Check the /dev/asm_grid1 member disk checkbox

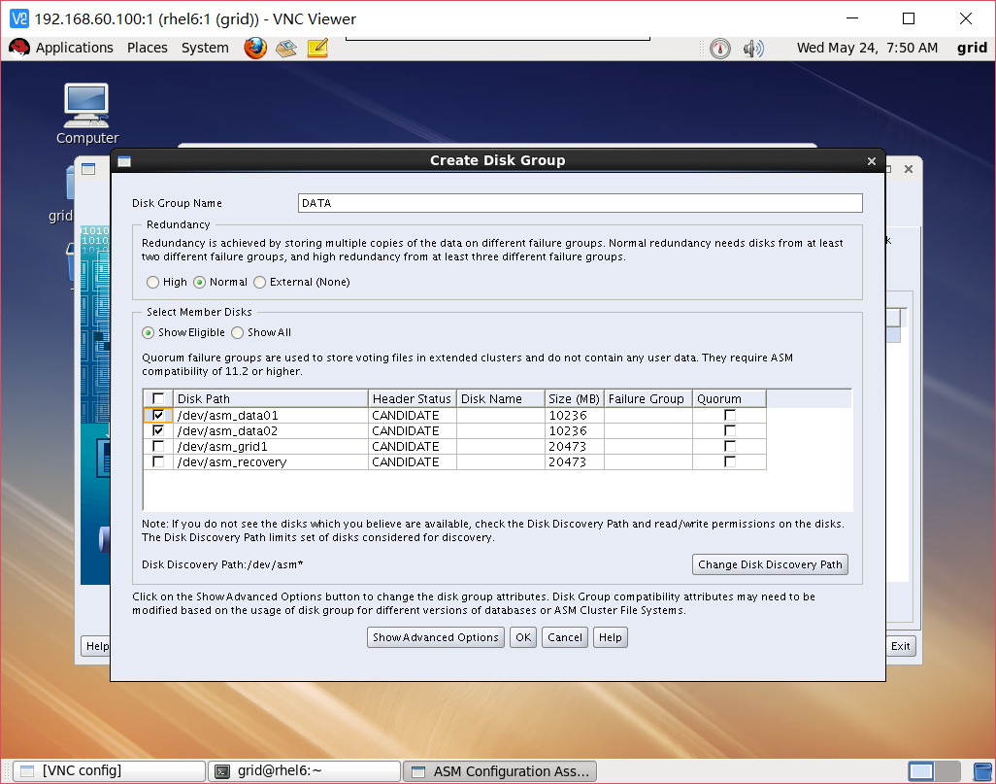tap(158, 446)
